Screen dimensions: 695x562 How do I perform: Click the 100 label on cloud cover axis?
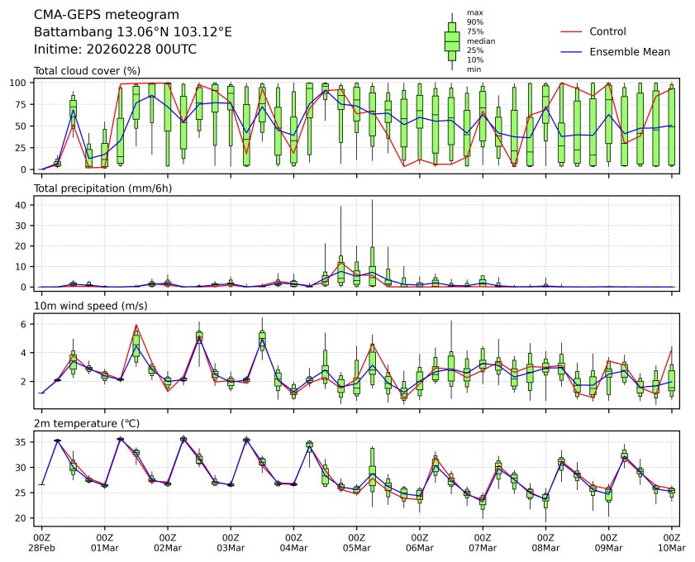[x=21, y=83]
